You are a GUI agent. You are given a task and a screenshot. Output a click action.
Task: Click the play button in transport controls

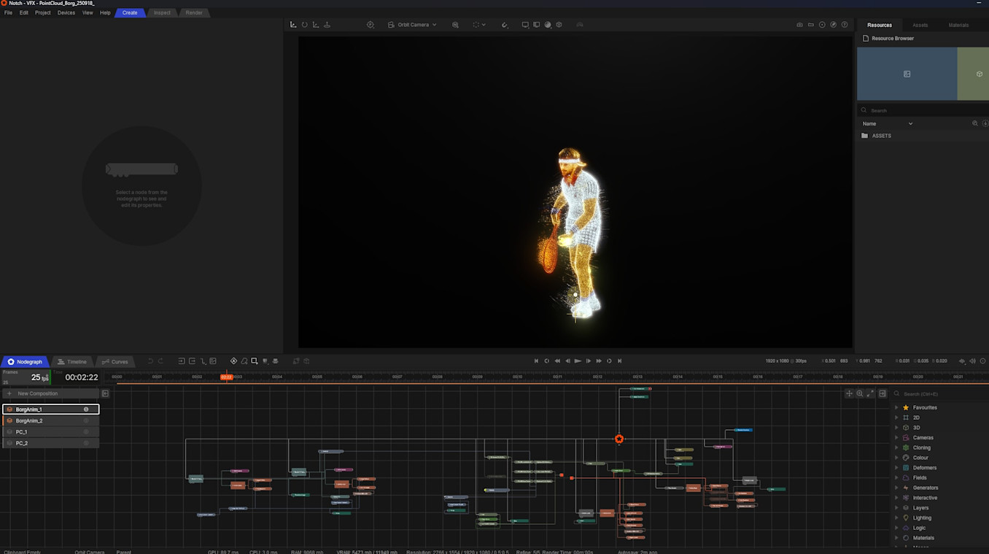coord(578,361)
